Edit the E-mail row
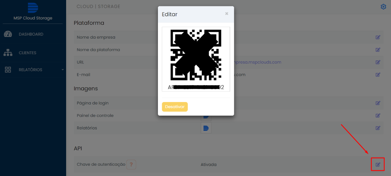This screenshot has height=176, width=391. pyautogui.click(x=378, y=75)
